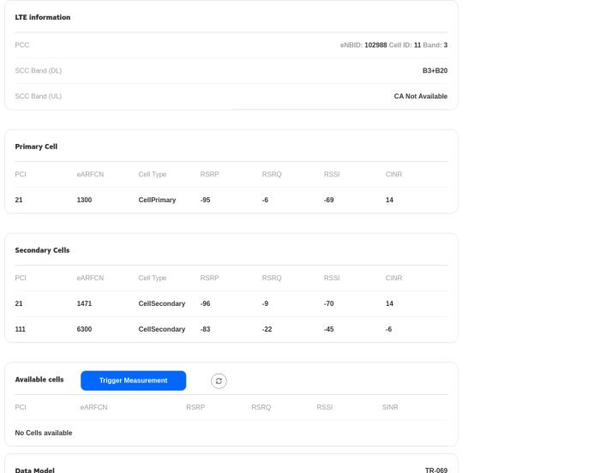600x473 pixels.
Task: Click the refresh icon beside Trigger Measurement
Action: click(219, 380)
